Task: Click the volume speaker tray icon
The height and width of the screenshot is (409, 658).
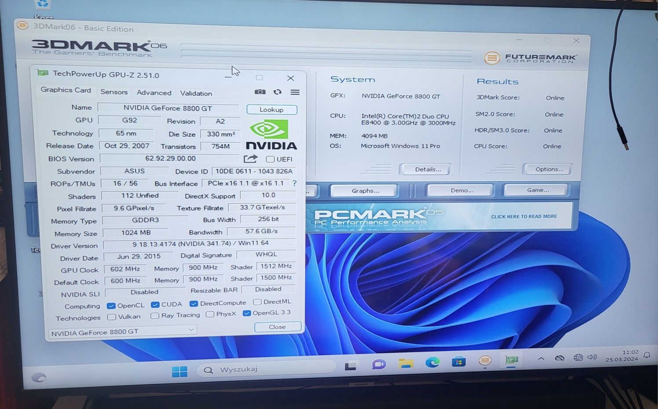Action: tap(592, 357)
